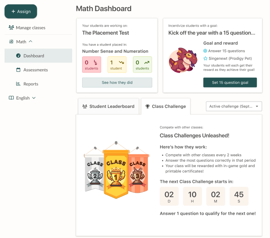Click Set 15 question goal button
The height and width of the screenshot is (238, 270).
coord(230,83)
